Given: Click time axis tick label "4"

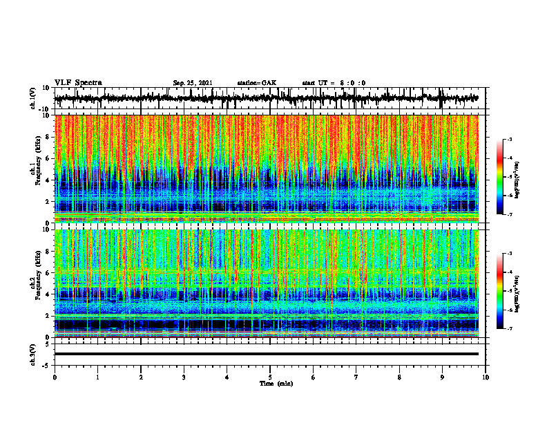Looking at the screenshot, I should pos(227,377).
